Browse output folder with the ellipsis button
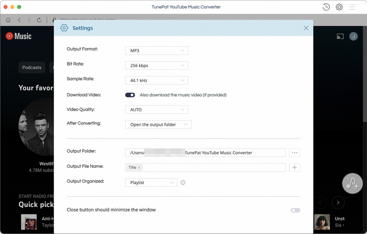 (295, 153)
